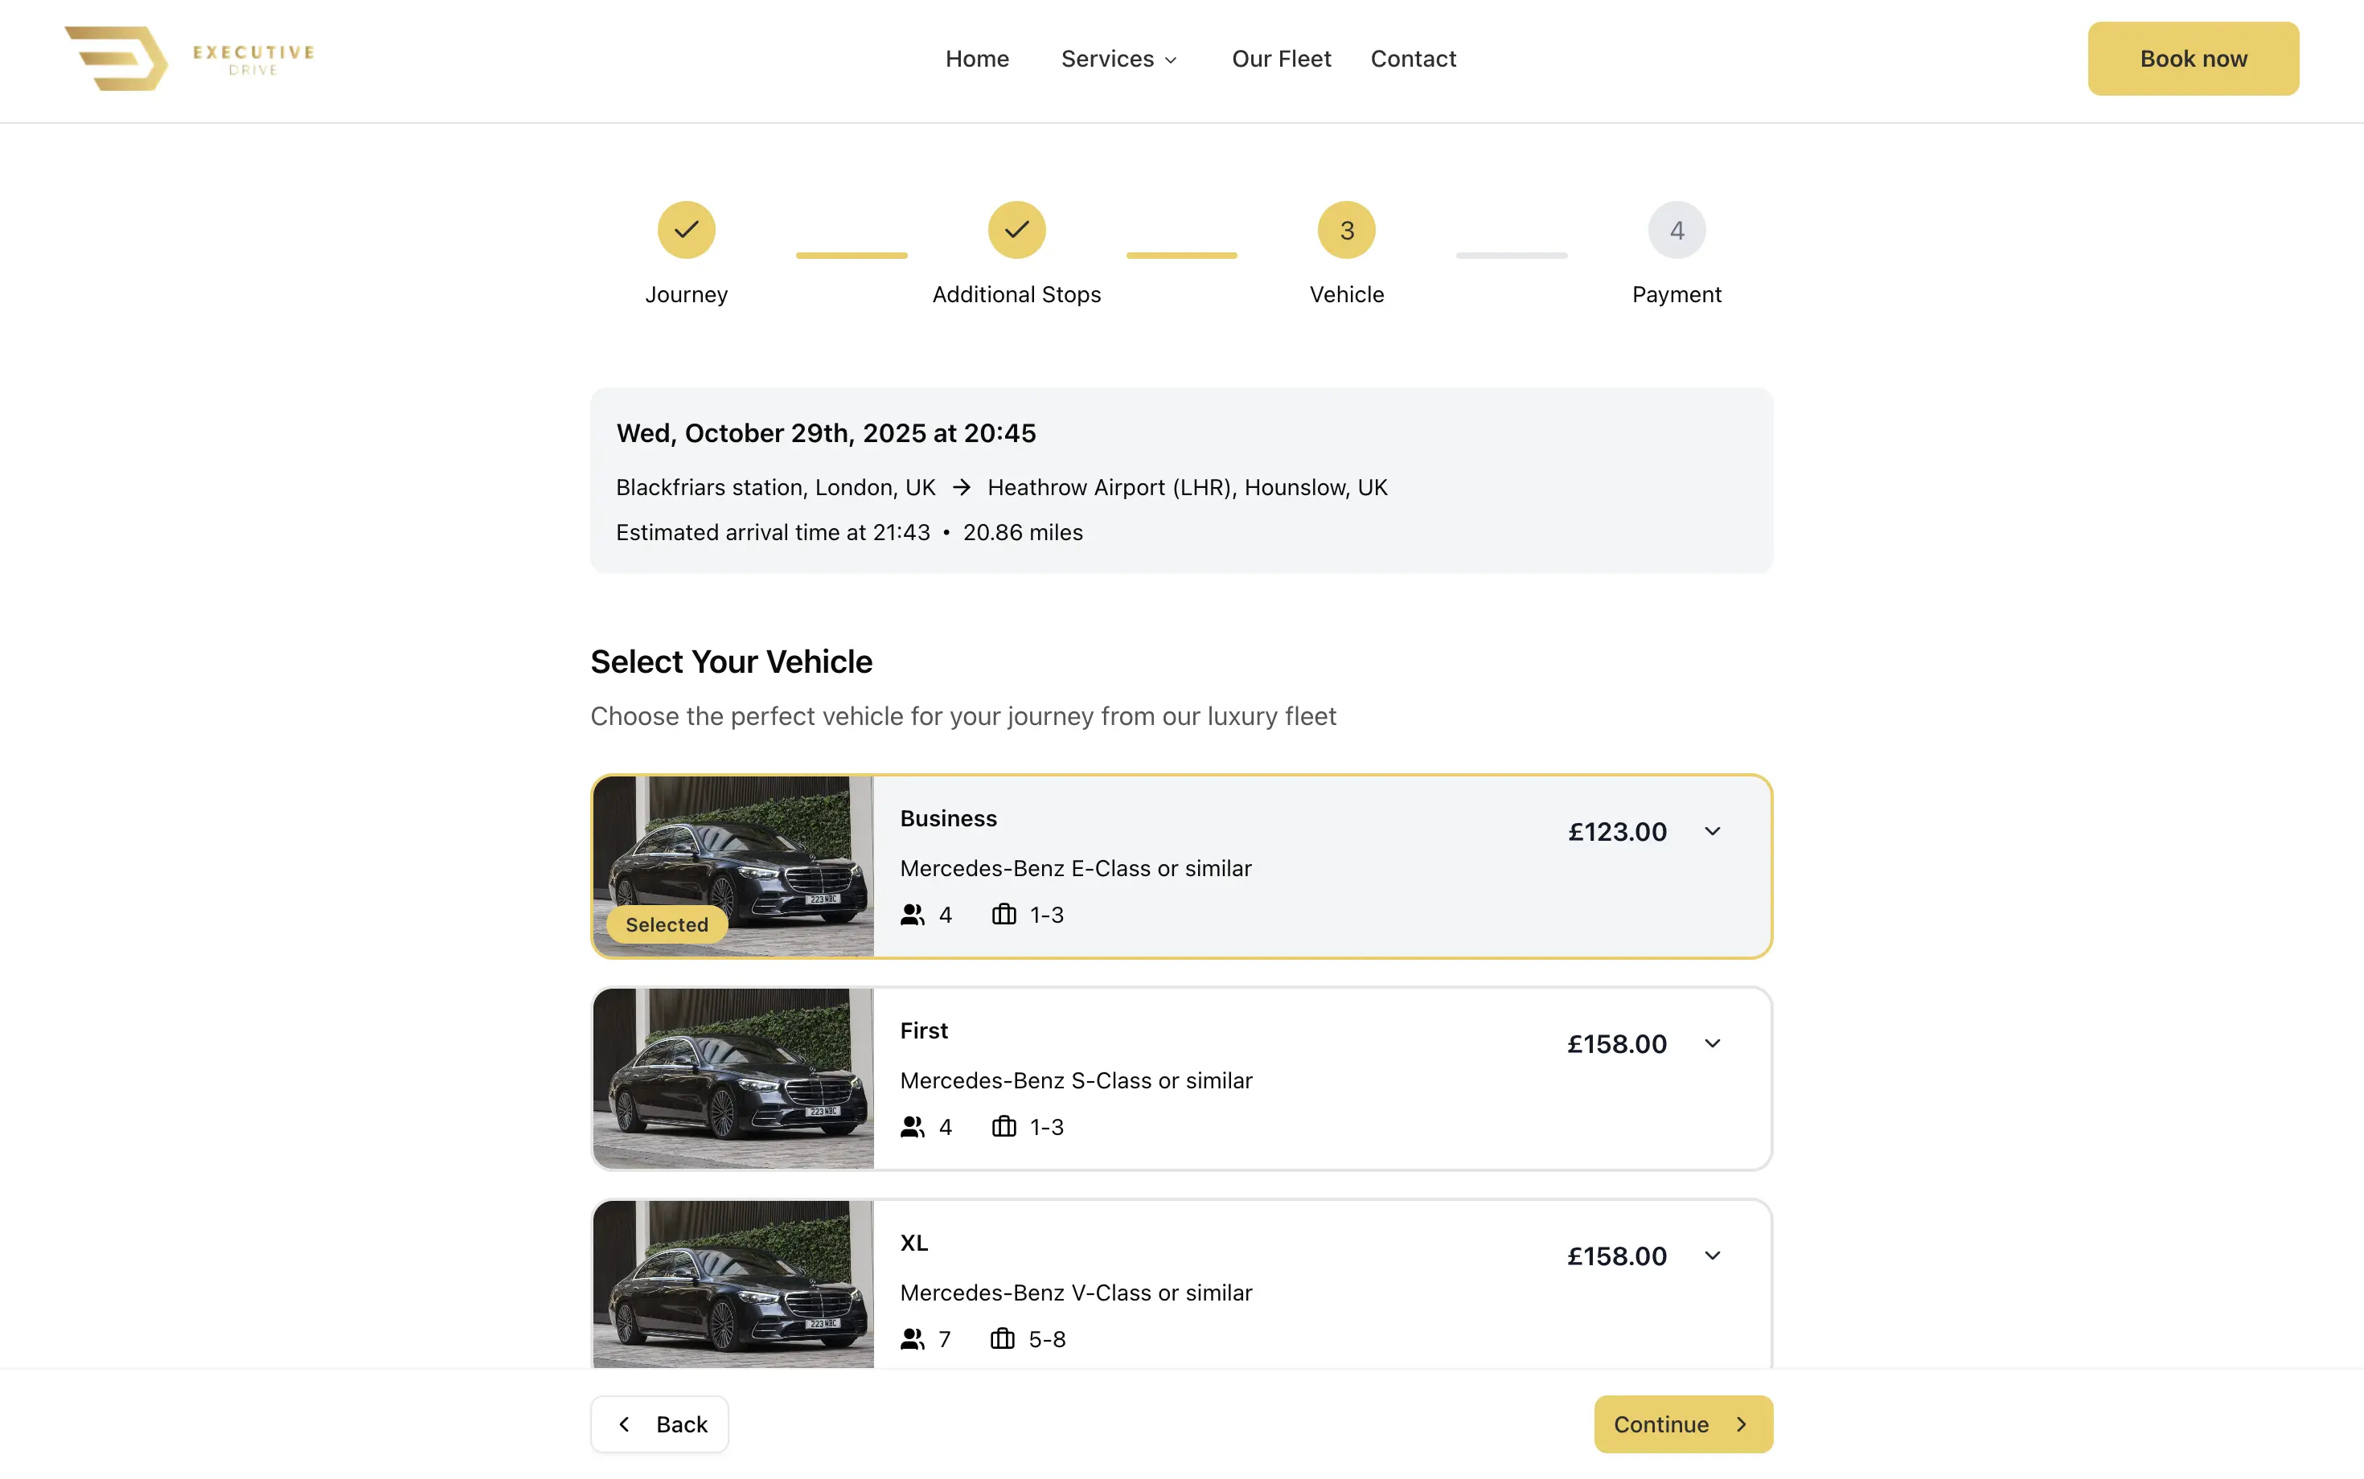Click the Journey step checkmark icon
The width and height of the screenshot is (2364, 1479).
tap(686, 229)
